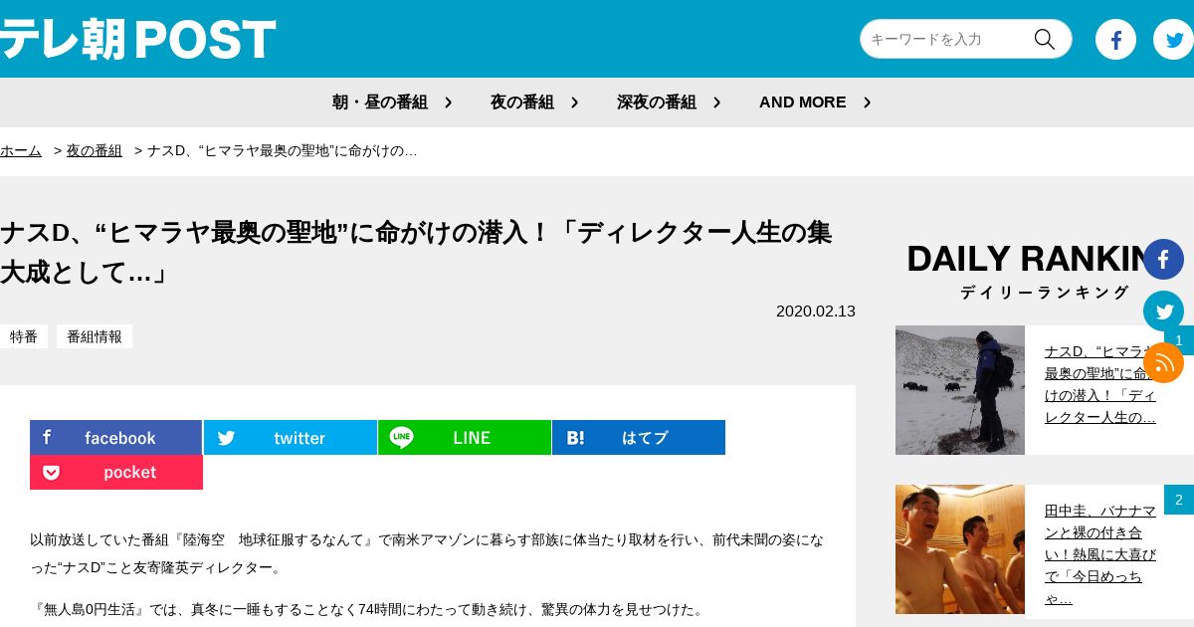Click the date 2020.02.13
Viewport: 1194px width, 627px height.
click(x=816, y=311)
